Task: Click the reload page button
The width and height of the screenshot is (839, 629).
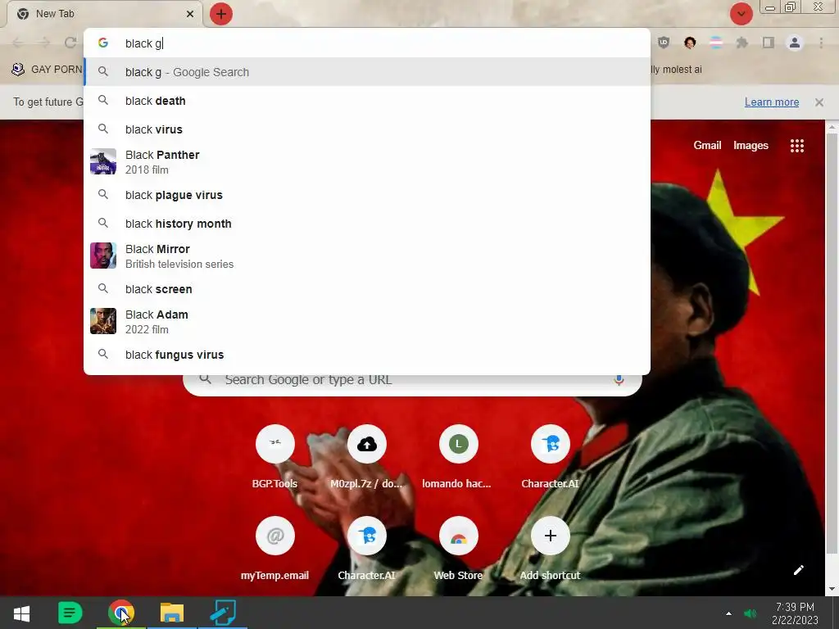Action: pos(70,43)
